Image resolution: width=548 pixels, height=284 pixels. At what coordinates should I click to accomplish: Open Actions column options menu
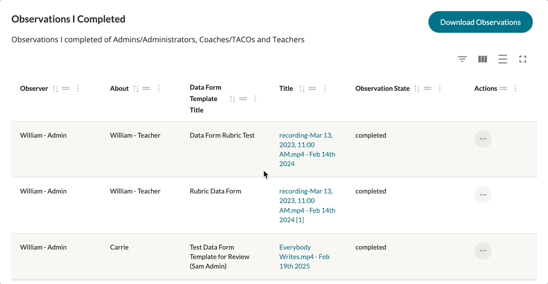pos(515,88)
